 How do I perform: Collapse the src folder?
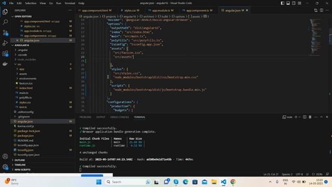click(x=43, y=64)
